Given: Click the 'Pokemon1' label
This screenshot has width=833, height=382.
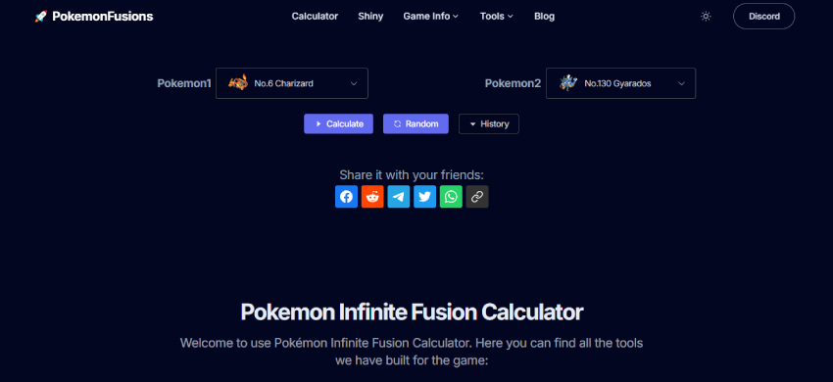Looking at the screenshot, I should [x=184, y=83].
